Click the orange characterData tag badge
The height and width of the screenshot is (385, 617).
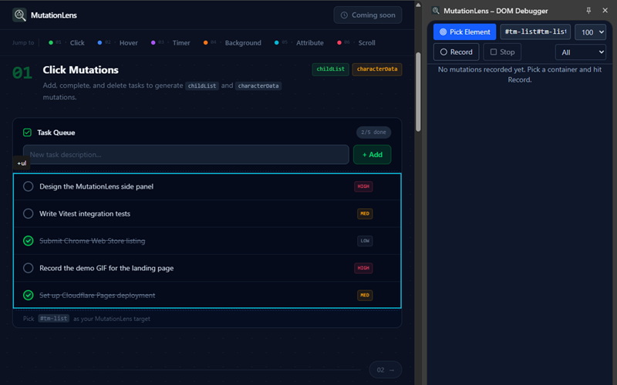[x=377, y=69]
